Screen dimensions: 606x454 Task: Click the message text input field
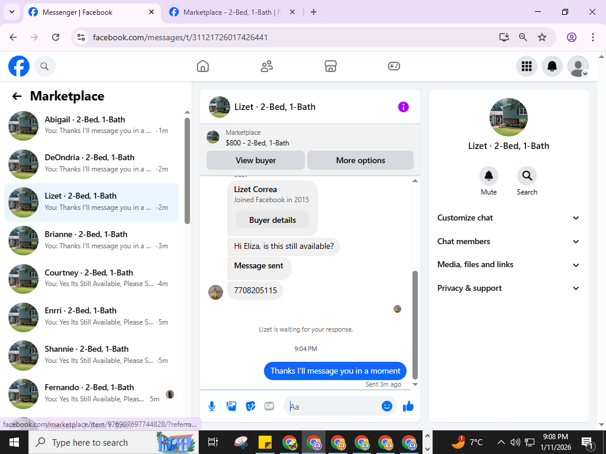[x=334, y=407]
